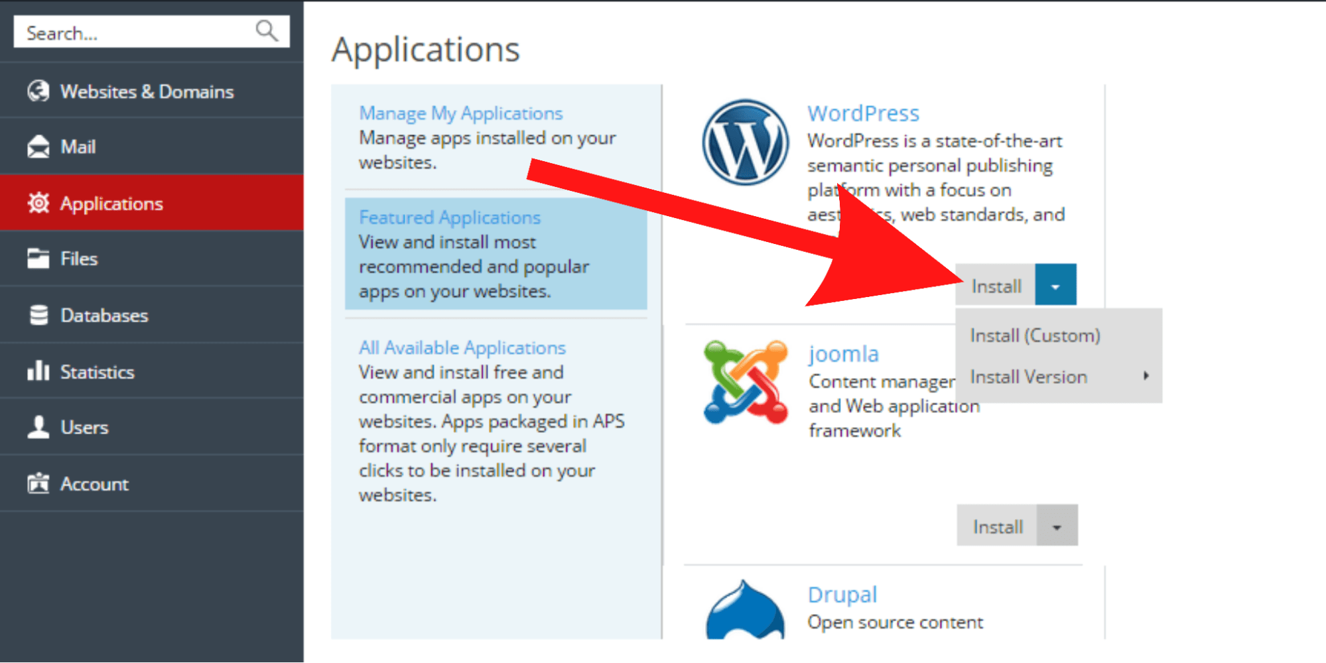Select the Websites & Domains globe icon
This screenshot has height=663, width=1326.
point(38,91)
